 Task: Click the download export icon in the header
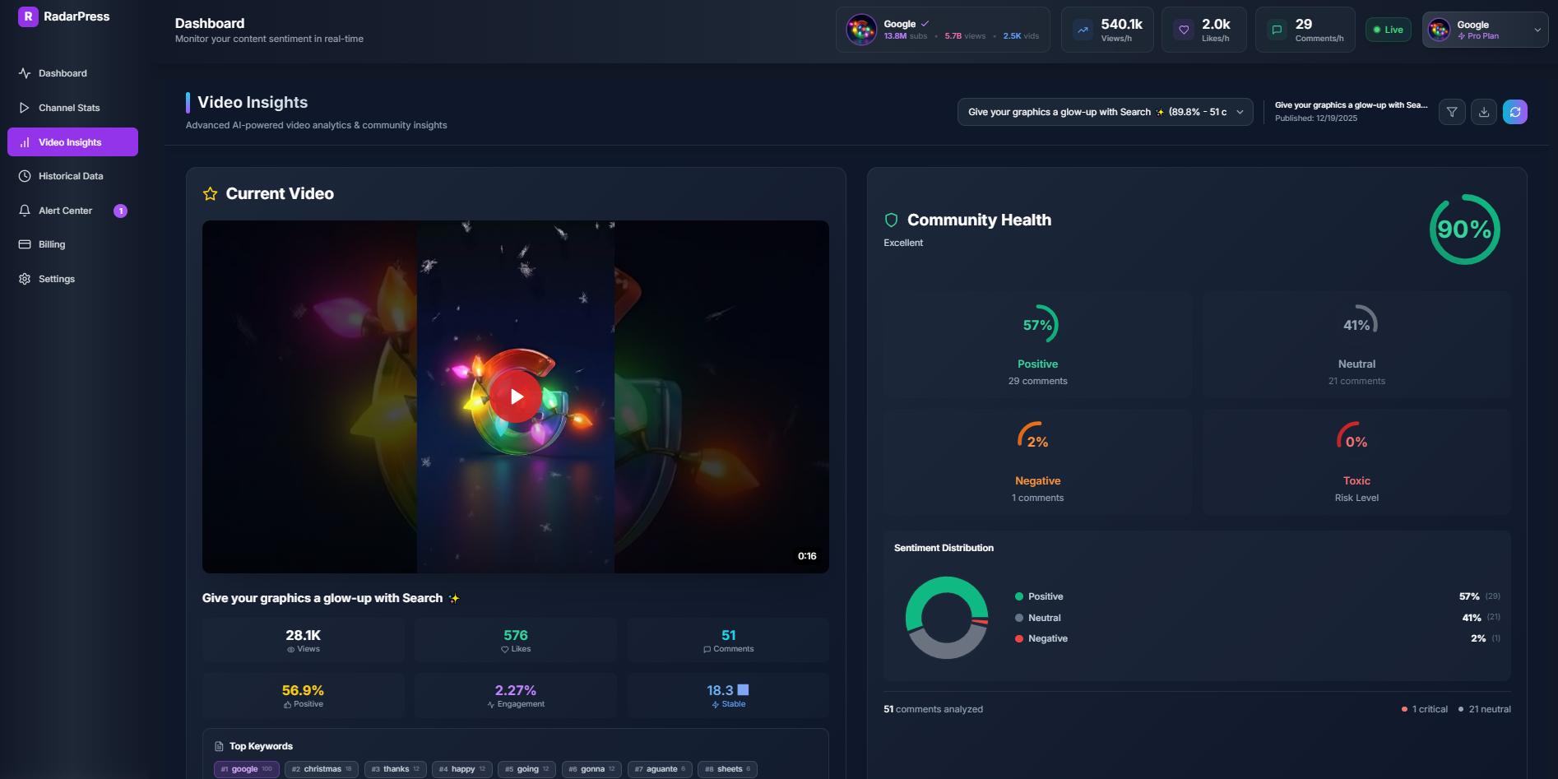pyautogui.click(x=1483, y=112)
